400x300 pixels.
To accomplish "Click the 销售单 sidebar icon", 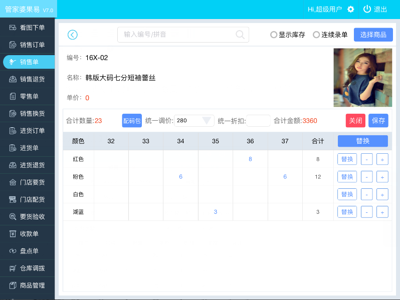I will tap(13, 62).
